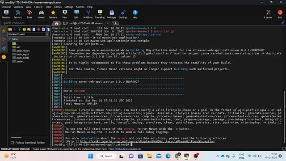The width and height of the screenshot is (286, 161).
Task: Click the taskbar Search box
Action: (x=106, y=156)
